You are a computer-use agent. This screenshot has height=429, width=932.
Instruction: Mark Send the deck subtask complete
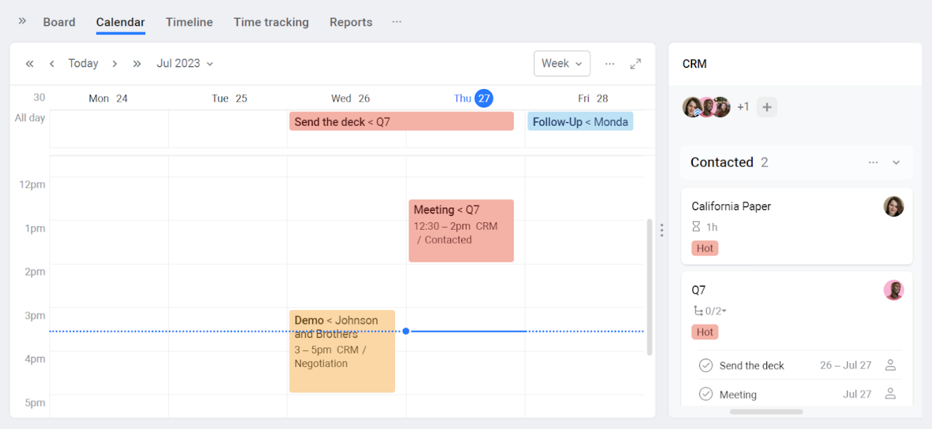706,366
